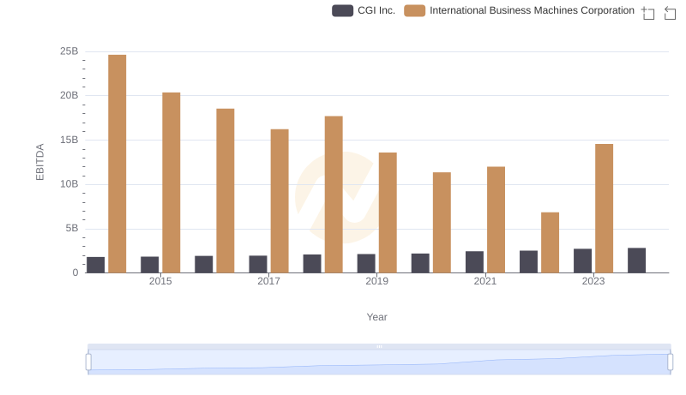Click the tallest IBM bar for 2014
Screen dimensions: 686x395
pyautogui.click(x=117, y=164)
